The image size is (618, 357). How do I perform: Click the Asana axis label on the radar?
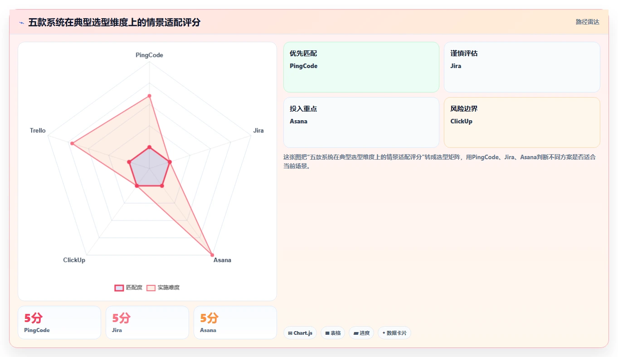[222, 260]
